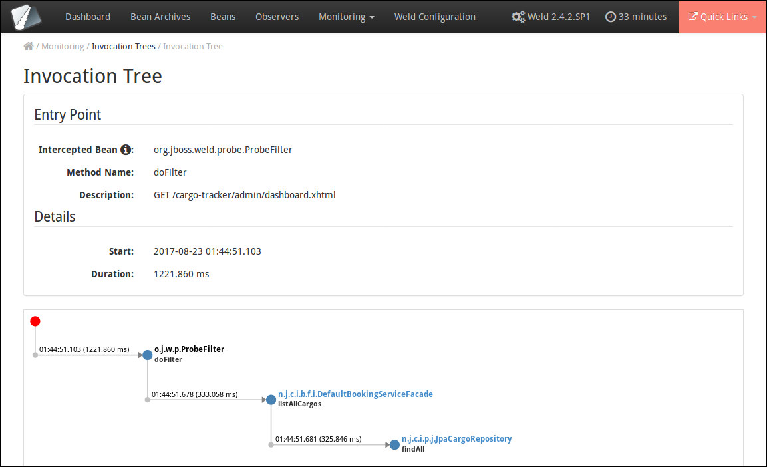The height and width of the screenshot is (467, 767).
Task: Select the JpaCargoRepository node circle
Action: (x=394, y=444)
